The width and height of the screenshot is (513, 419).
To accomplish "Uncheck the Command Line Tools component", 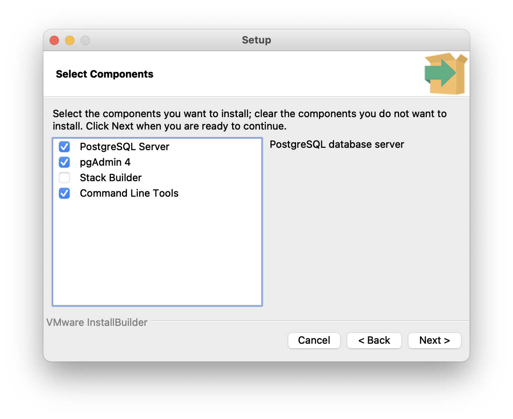I will click(64, 193).
